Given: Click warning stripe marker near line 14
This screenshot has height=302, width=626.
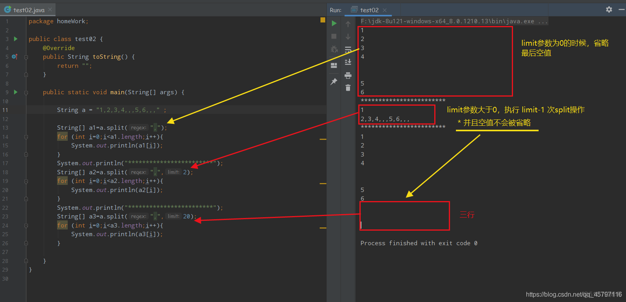Looking at the screenshot, I should coord(323,139).
